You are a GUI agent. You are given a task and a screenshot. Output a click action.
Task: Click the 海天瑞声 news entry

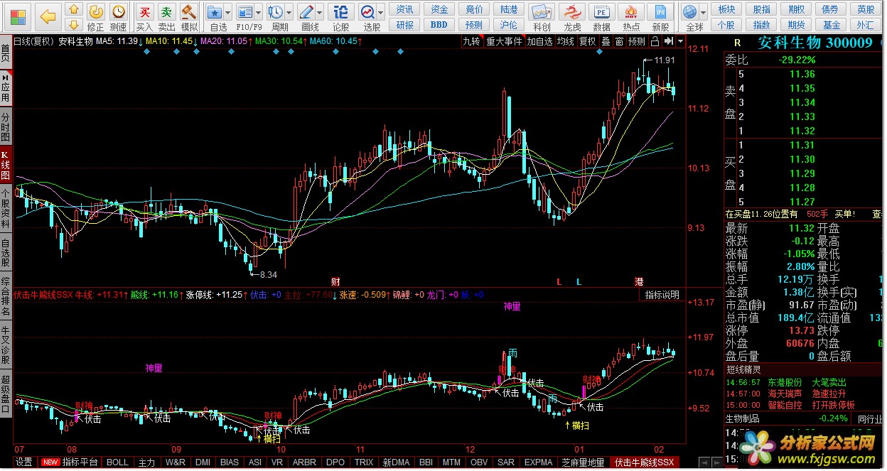pos(785,394)
